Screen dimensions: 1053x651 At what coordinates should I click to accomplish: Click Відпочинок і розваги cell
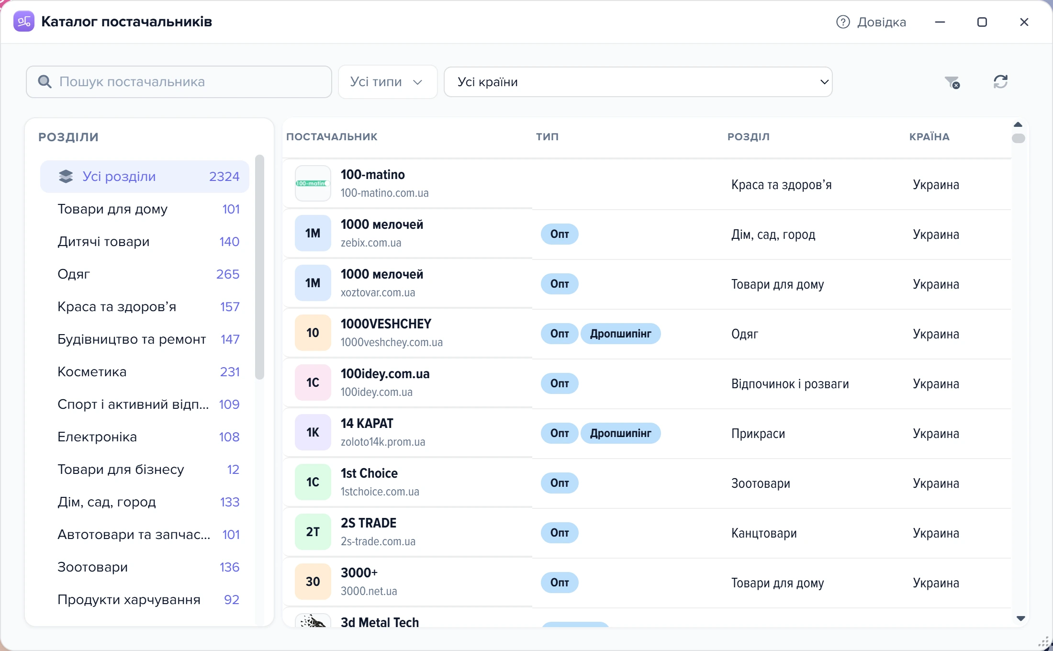(x=790, y=384)
